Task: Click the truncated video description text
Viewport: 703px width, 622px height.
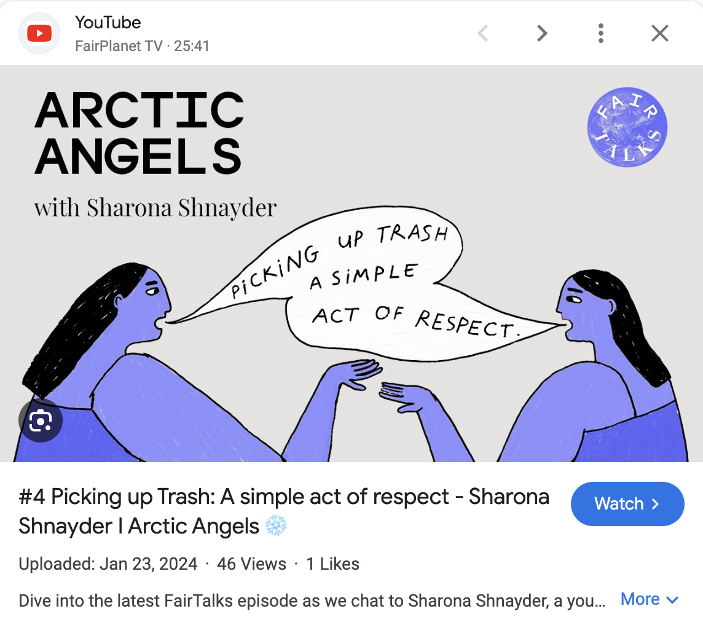Action: click(312, 600)
